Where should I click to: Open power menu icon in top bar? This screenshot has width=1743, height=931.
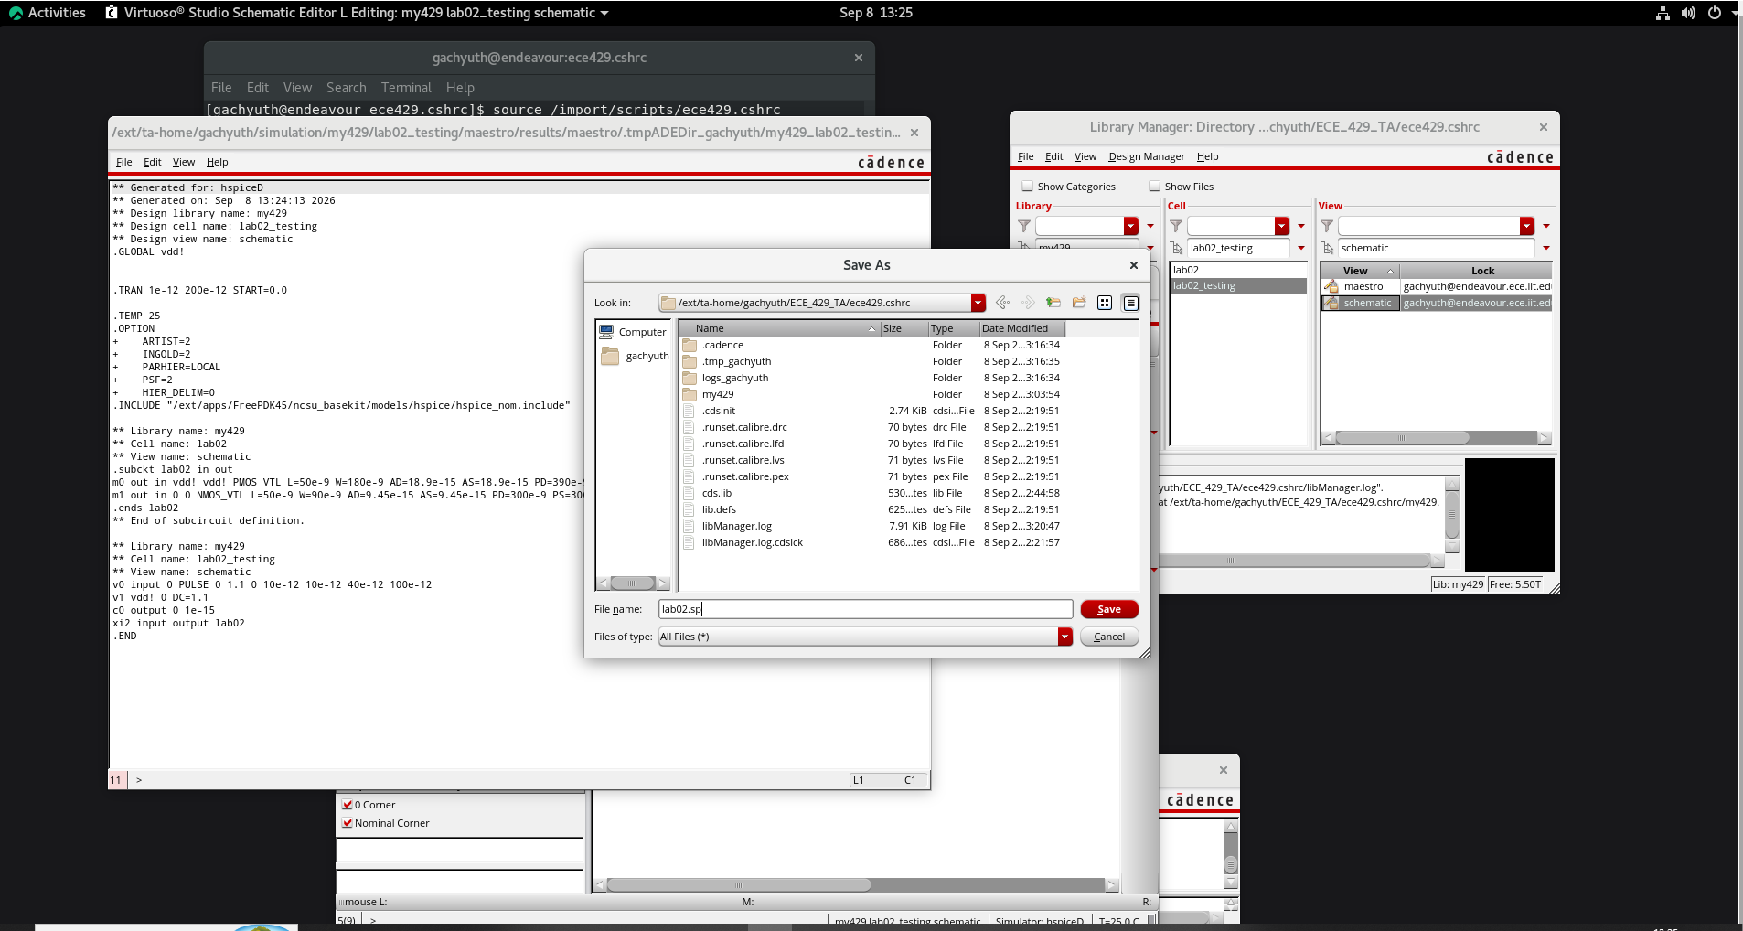tap(1715, 13)
